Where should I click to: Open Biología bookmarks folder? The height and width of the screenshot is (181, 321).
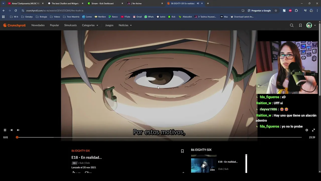click(41, 17)
